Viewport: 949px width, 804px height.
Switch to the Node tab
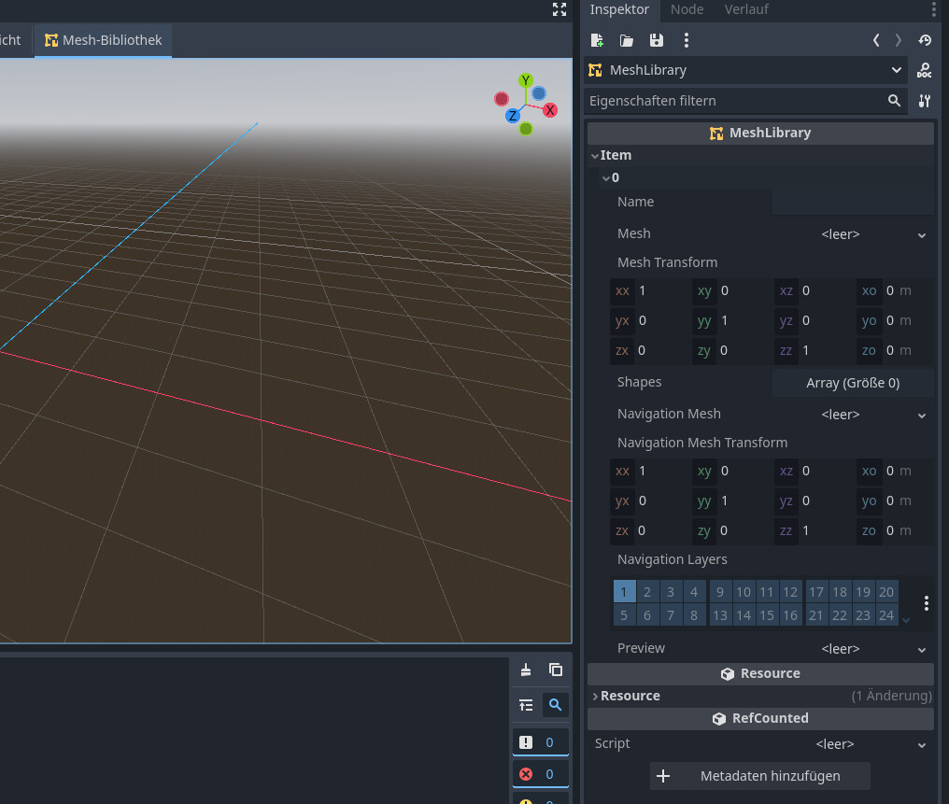[x=687, y=10]
